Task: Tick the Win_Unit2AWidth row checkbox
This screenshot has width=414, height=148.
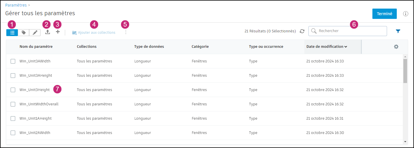Action: [x=13, y=133]
